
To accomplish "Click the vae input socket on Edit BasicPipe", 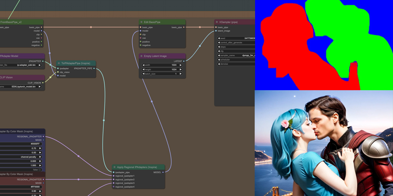I will click(x=141, y=38).
